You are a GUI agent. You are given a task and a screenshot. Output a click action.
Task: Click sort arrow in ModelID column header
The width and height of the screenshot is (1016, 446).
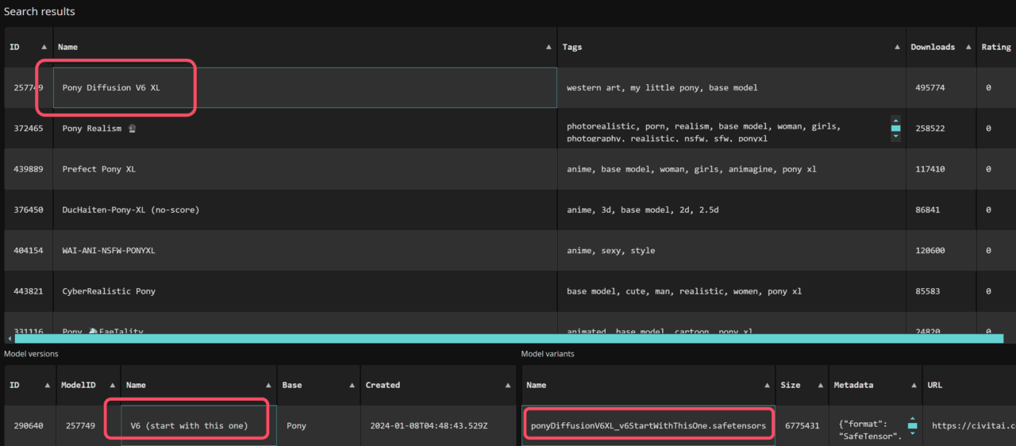tap(113, 386)
